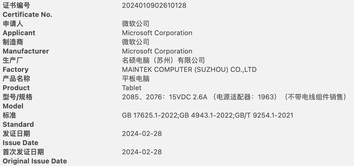Click the "Model" field label
This screenshot has width=354, height=166.
pyautogui.click(x=13, y=106)
